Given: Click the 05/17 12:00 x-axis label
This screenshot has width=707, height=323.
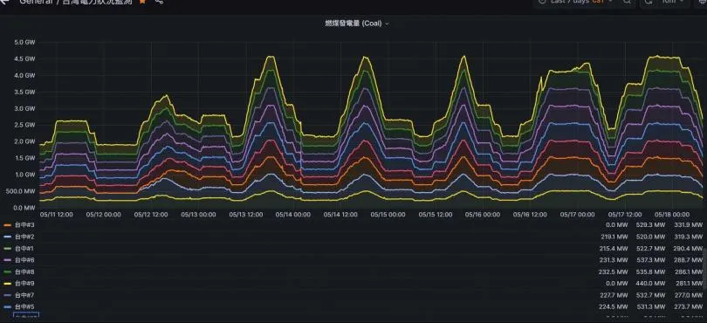Looking at the screenshot, I should 625,215.
